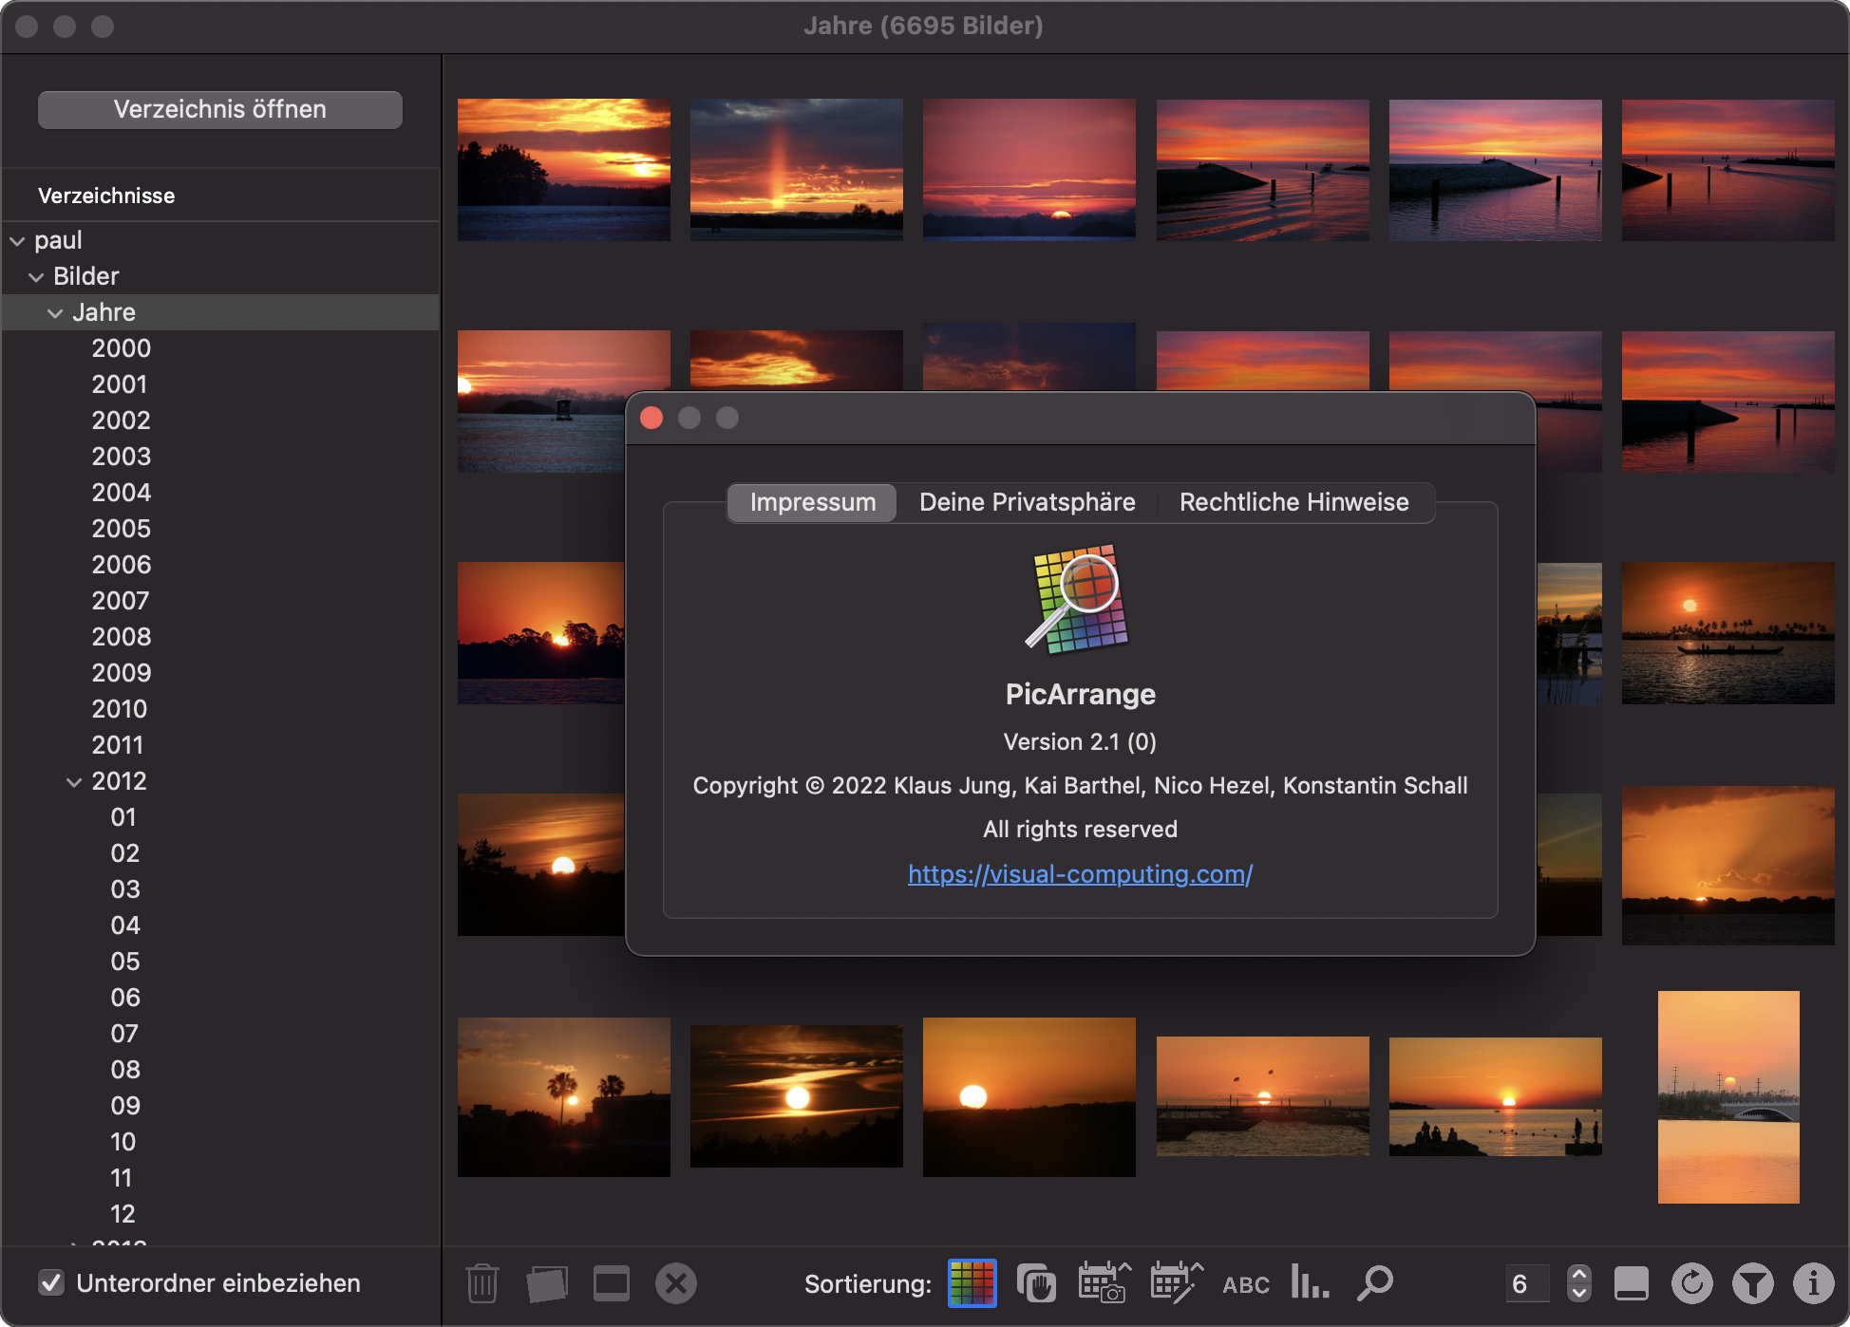Open the Deine Privatsphäre tab
This screenshot has width=1850, height=1327.
pyautogui.click(x=1028, y=502)
